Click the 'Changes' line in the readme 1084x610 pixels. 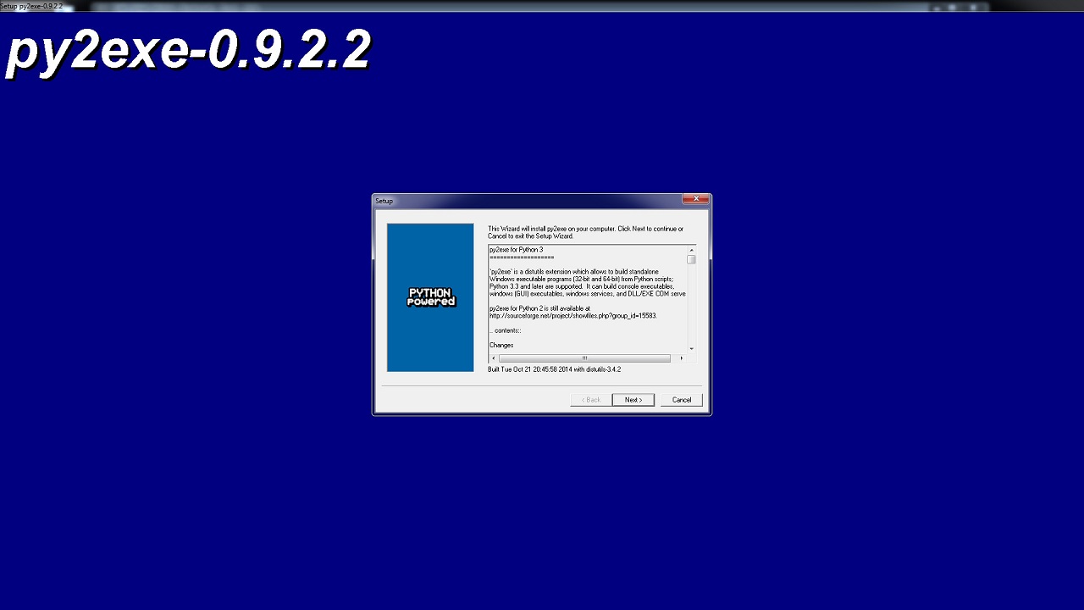pyautogui.click(x=501, y=346)
